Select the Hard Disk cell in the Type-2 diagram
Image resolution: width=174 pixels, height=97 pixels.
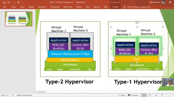click(75, 70)
